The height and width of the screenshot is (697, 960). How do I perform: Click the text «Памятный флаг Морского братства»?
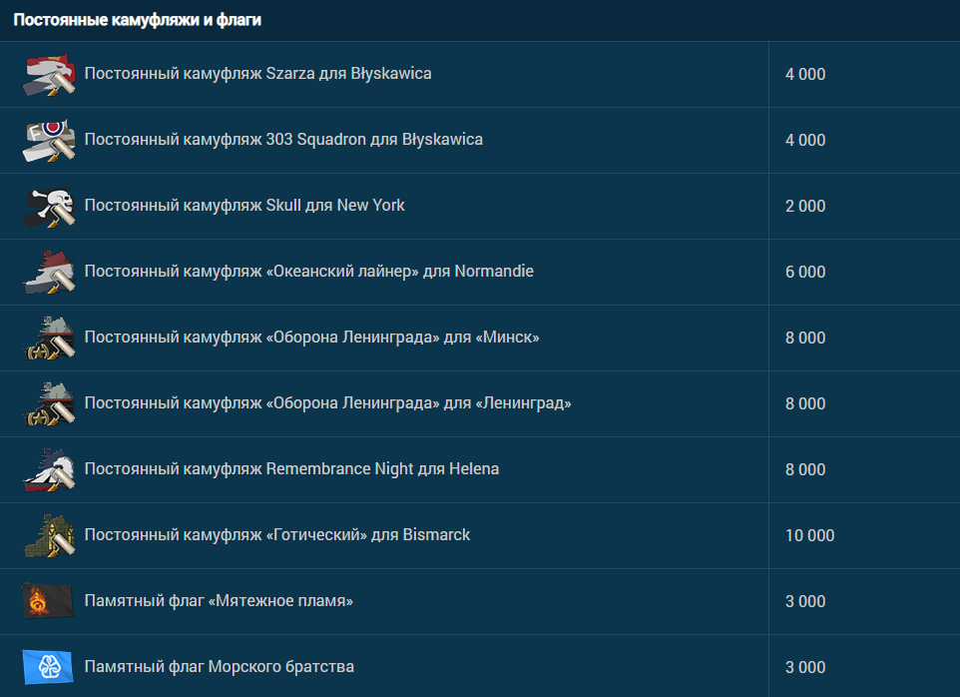point(219,667)
